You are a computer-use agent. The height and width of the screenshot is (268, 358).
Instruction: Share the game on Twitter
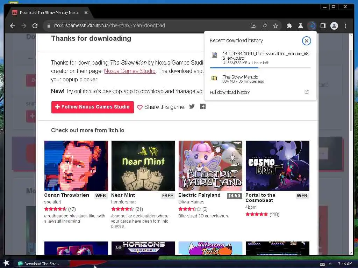pyautogui.click(x=192, y=106)
